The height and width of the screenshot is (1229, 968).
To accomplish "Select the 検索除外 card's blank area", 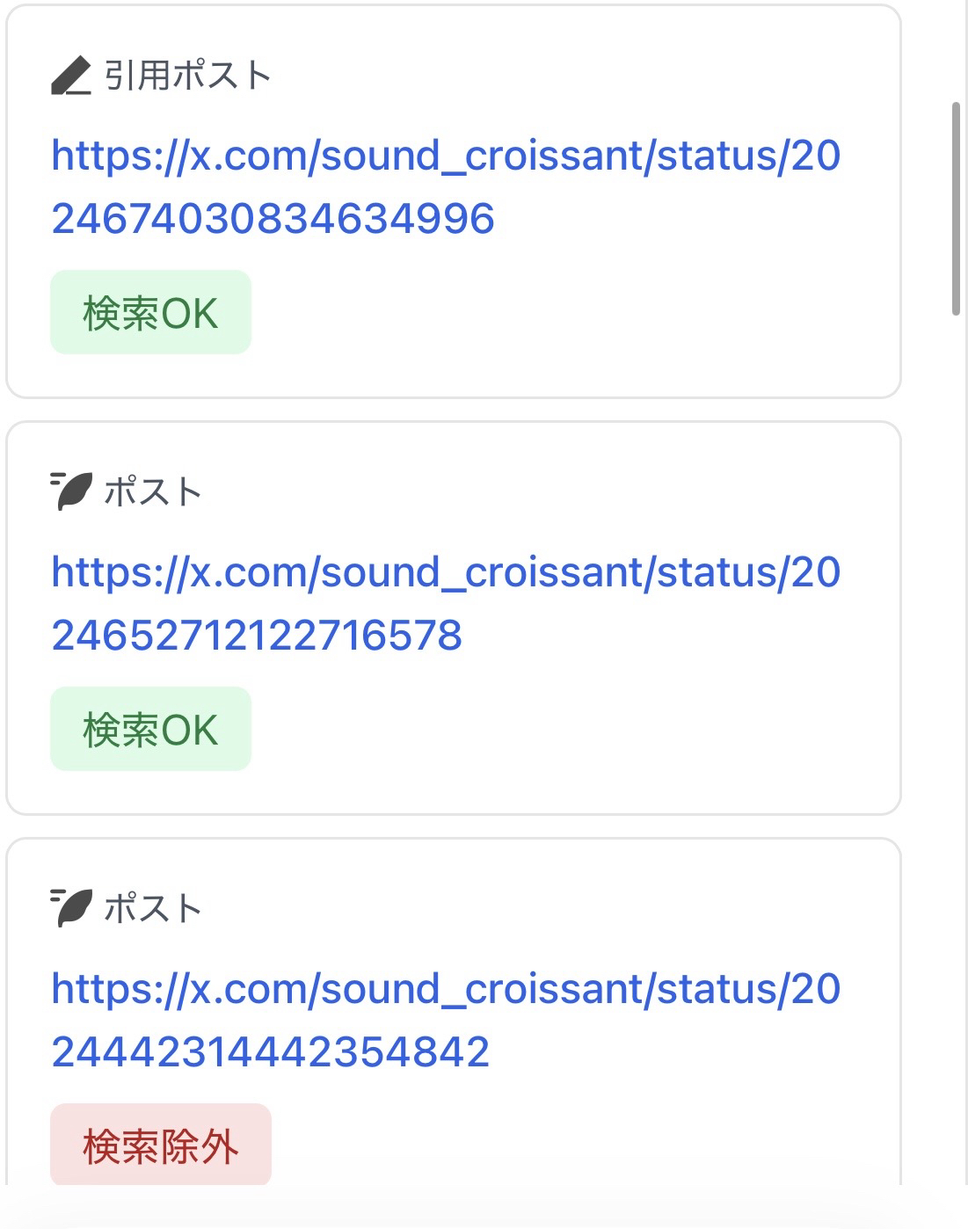I will (x=615, y=1143).
